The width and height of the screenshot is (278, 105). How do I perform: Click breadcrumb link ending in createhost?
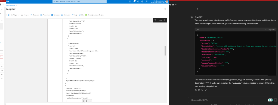tap(11, 6)
